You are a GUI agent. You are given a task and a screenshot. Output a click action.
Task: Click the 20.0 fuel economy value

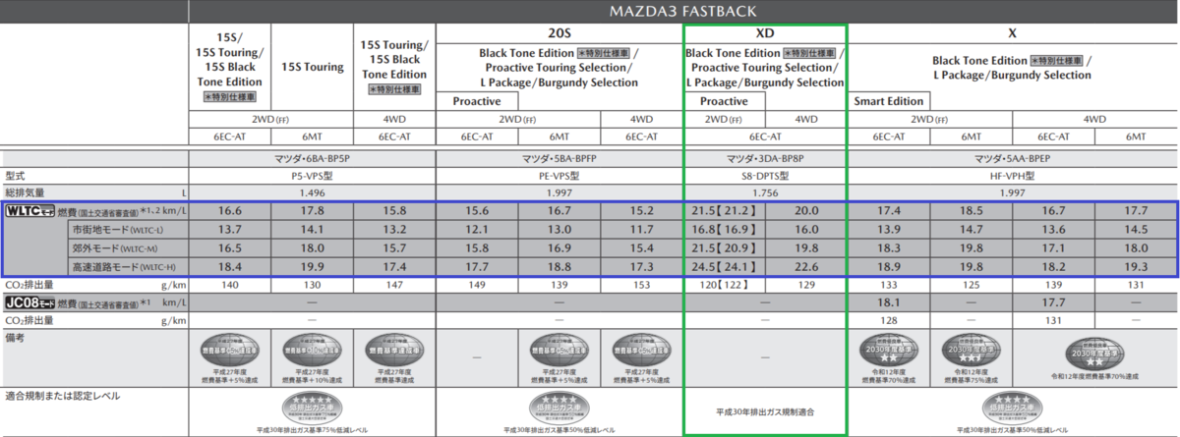click(x=806, y=211)
